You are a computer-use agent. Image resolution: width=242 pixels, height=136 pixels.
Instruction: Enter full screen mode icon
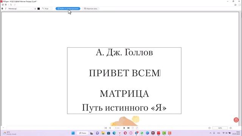(240, 5)
